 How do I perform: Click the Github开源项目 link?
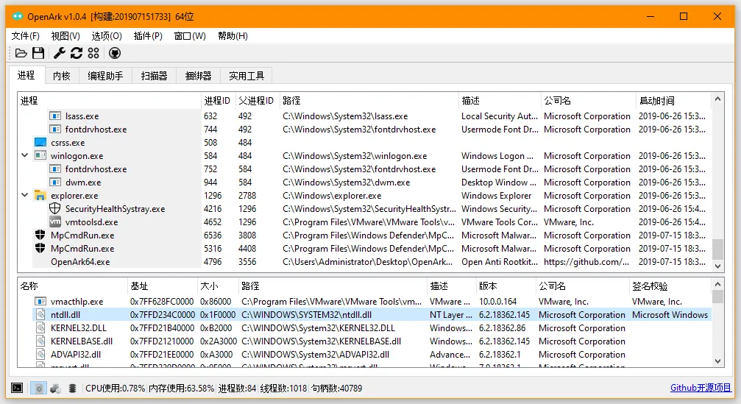[x=701, y=388]
